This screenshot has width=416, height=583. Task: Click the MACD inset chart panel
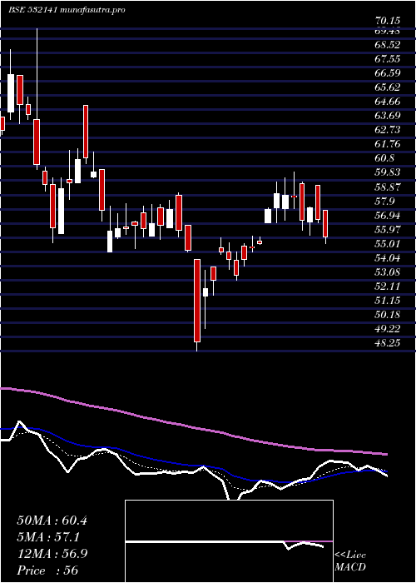229,541
